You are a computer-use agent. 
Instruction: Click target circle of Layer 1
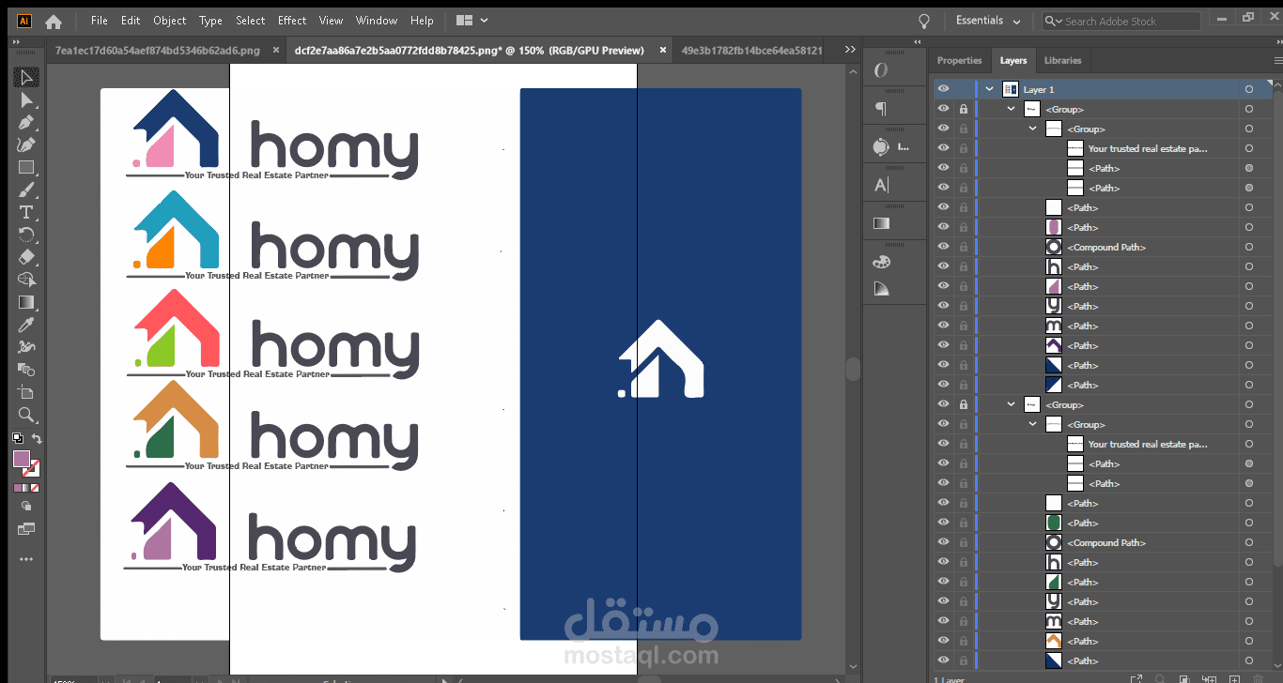tap(1248, 89)
